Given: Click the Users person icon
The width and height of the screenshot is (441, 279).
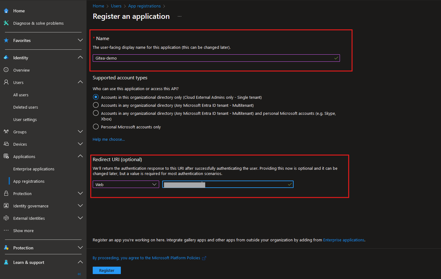Looking at the screenshot, I should 6,82.
